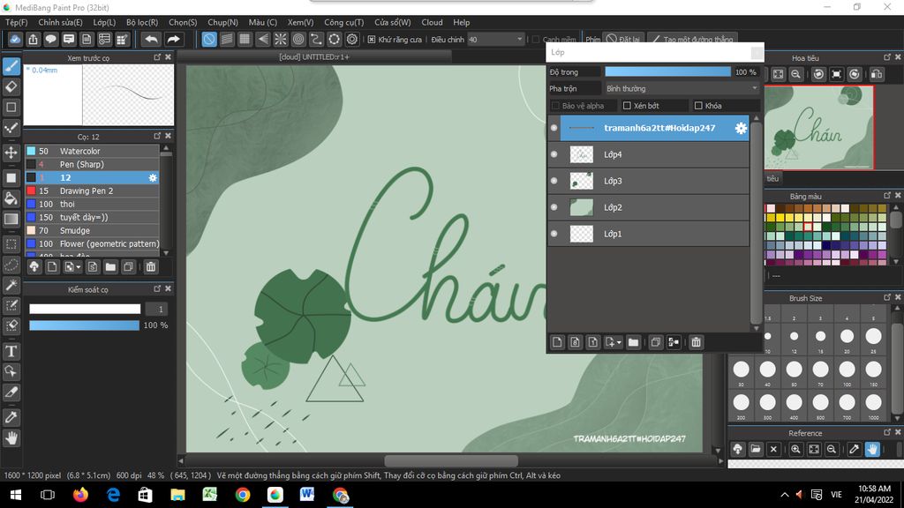The width and height of the screenshot is (904, 508).
Task: Open the Công cụ(T) menu
Action: [x=343, y=22]
